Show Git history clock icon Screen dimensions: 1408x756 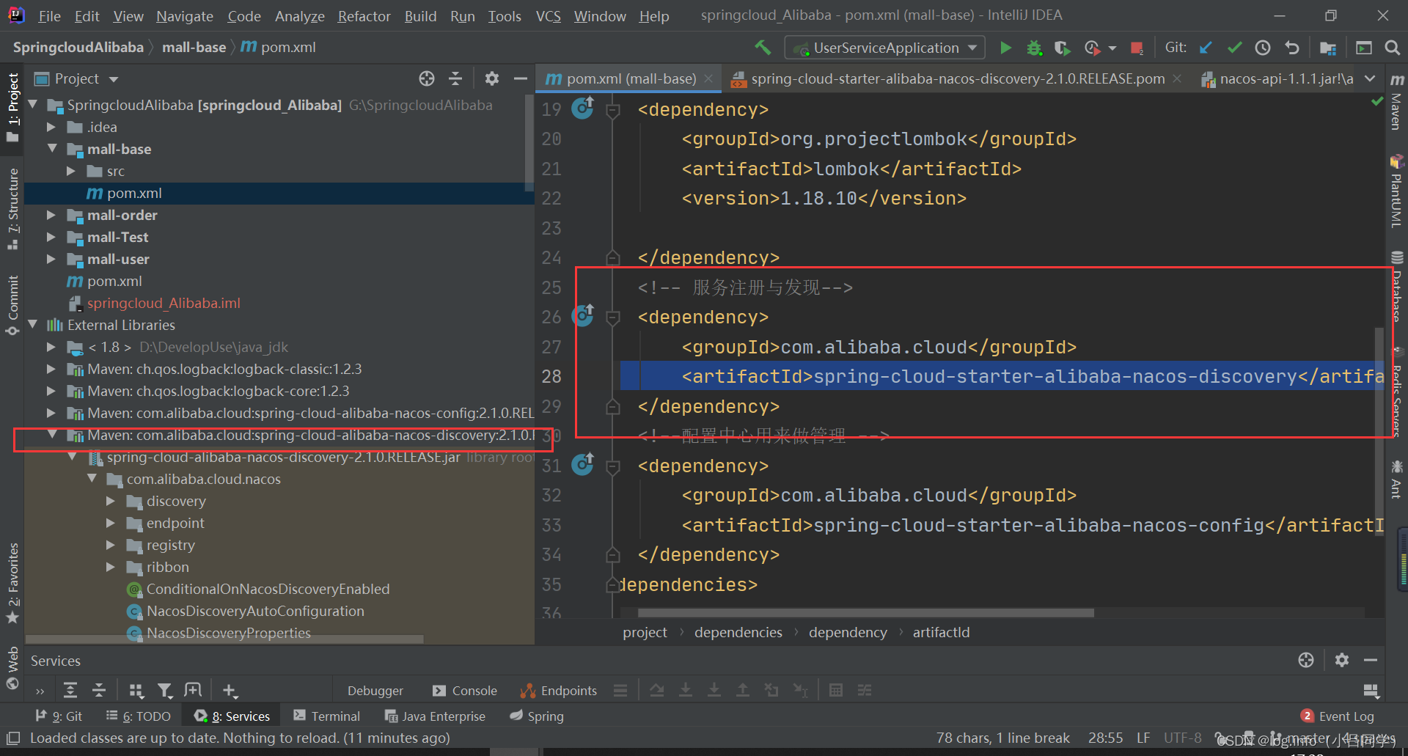[x=1262, y=48]
